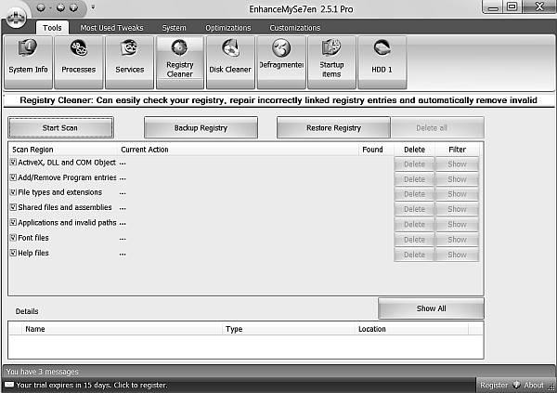
Task: Open the Startup Items tool
Action: click(x=331, y=62)
